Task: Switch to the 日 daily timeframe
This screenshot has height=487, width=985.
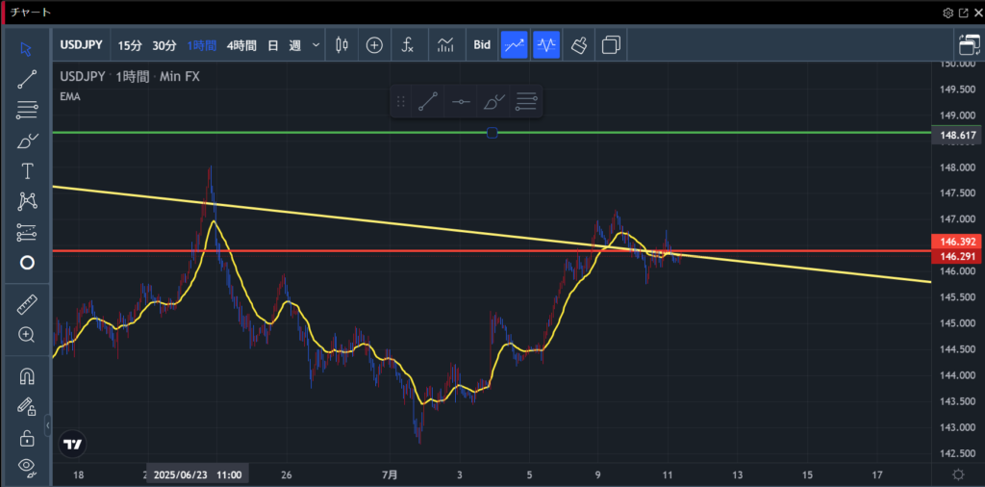Action: click(x=272, y=45)
